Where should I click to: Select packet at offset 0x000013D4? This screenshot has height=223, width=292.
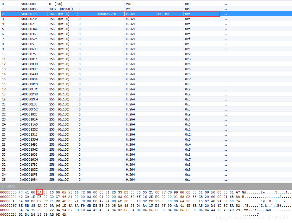[x=146, y=139]
